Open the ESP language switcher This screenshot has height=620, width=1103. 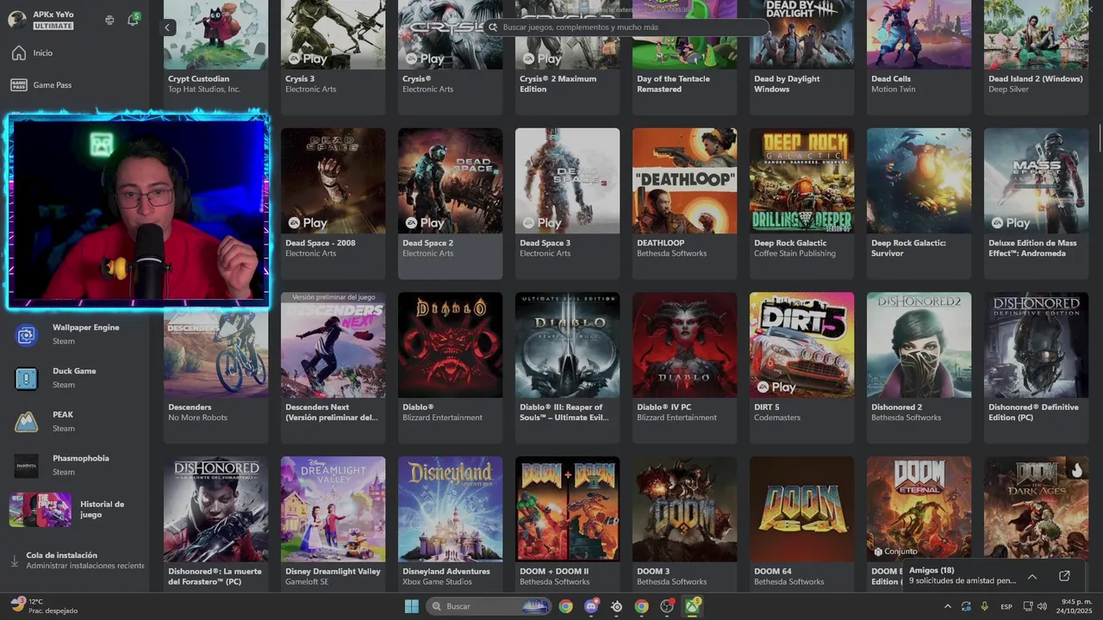click(x=1006, y=606)
